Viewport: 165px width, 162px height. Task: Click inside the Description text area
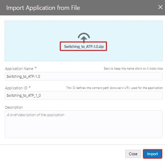(84, 124)
